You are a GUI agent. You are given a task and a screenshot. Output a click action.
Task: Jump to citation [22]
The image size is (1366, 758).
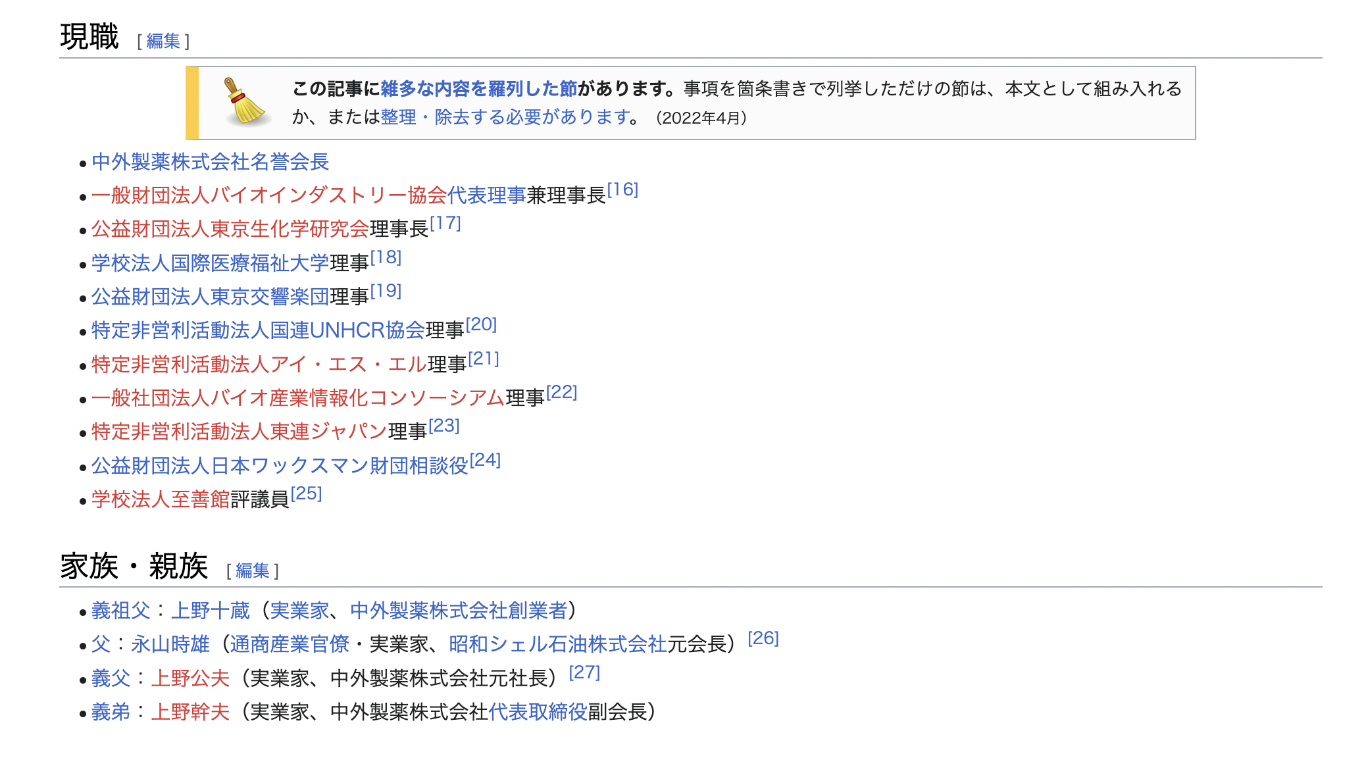click(561, 393)
